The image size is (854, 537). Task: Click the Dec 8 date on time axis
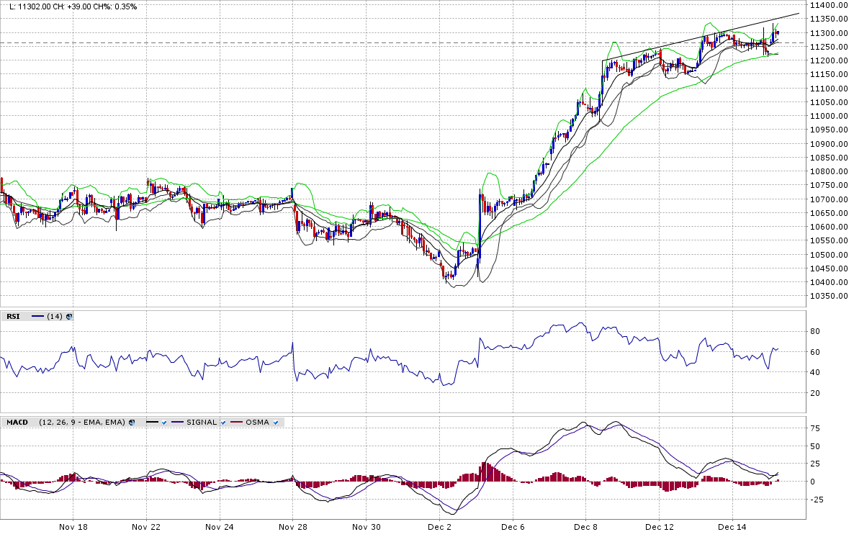click(585, 527)
